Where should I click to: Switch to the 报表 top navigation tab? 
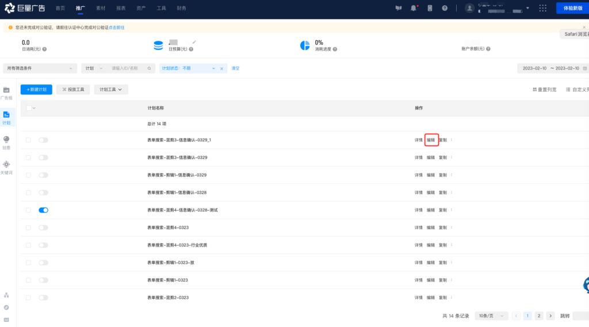tap(121, 9)
